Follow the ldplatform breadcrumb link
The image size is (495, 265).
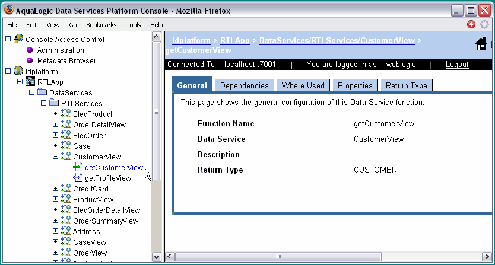point(191,40)
